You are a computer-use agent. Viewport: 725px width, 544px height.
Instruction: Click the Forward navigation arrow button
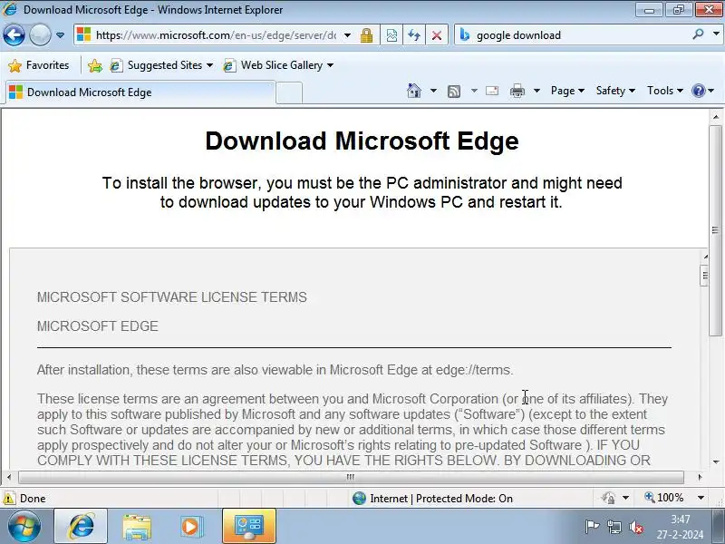click(40, 35)
